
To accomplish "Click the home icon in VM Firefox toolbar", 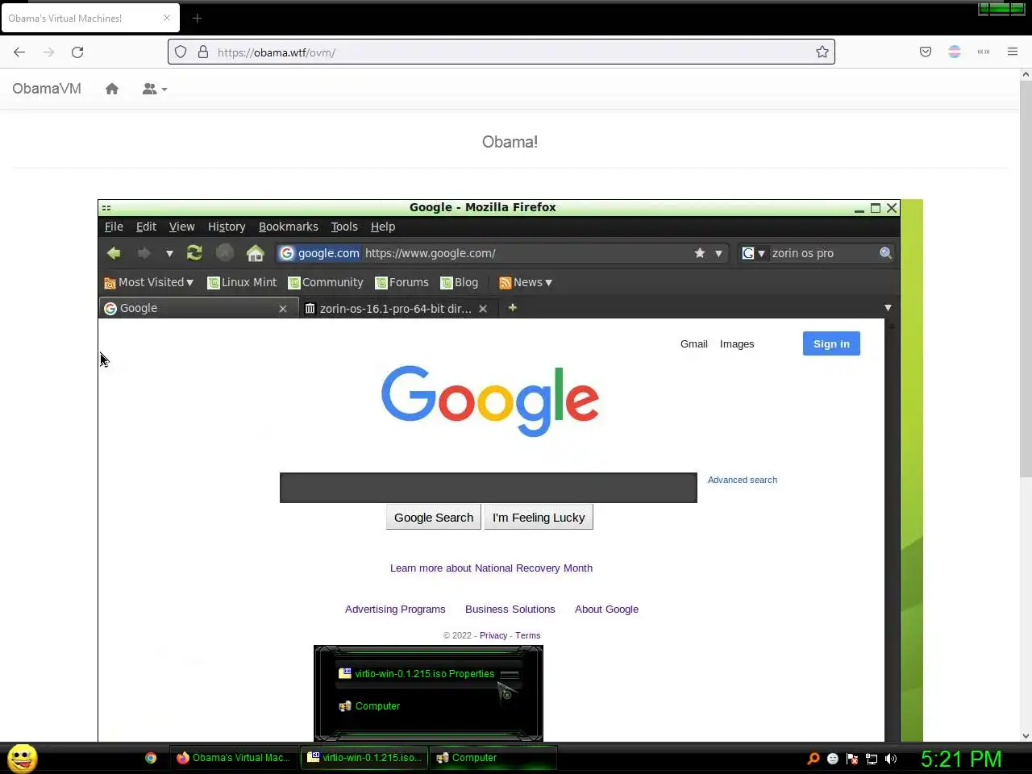I will (256, 253).
